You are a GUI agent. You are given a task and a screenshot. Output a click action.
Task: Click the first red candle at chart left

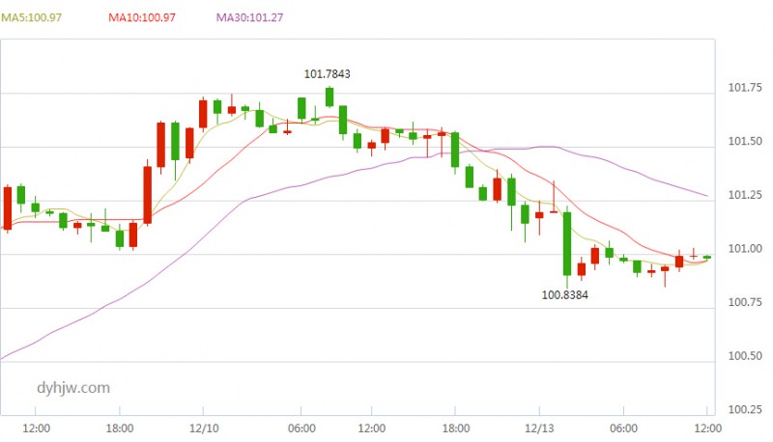click(8, 207)
